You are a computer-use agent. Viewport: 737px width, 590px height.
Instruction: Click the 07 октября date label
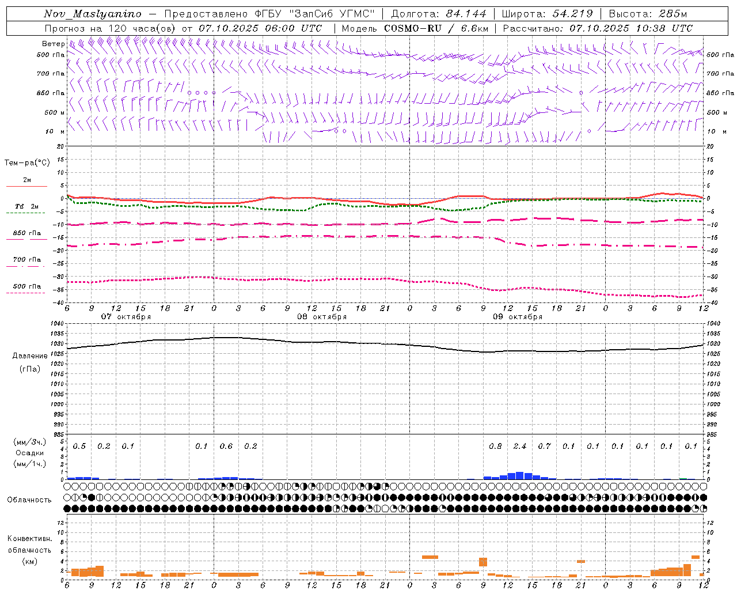[x=126, y=316]
